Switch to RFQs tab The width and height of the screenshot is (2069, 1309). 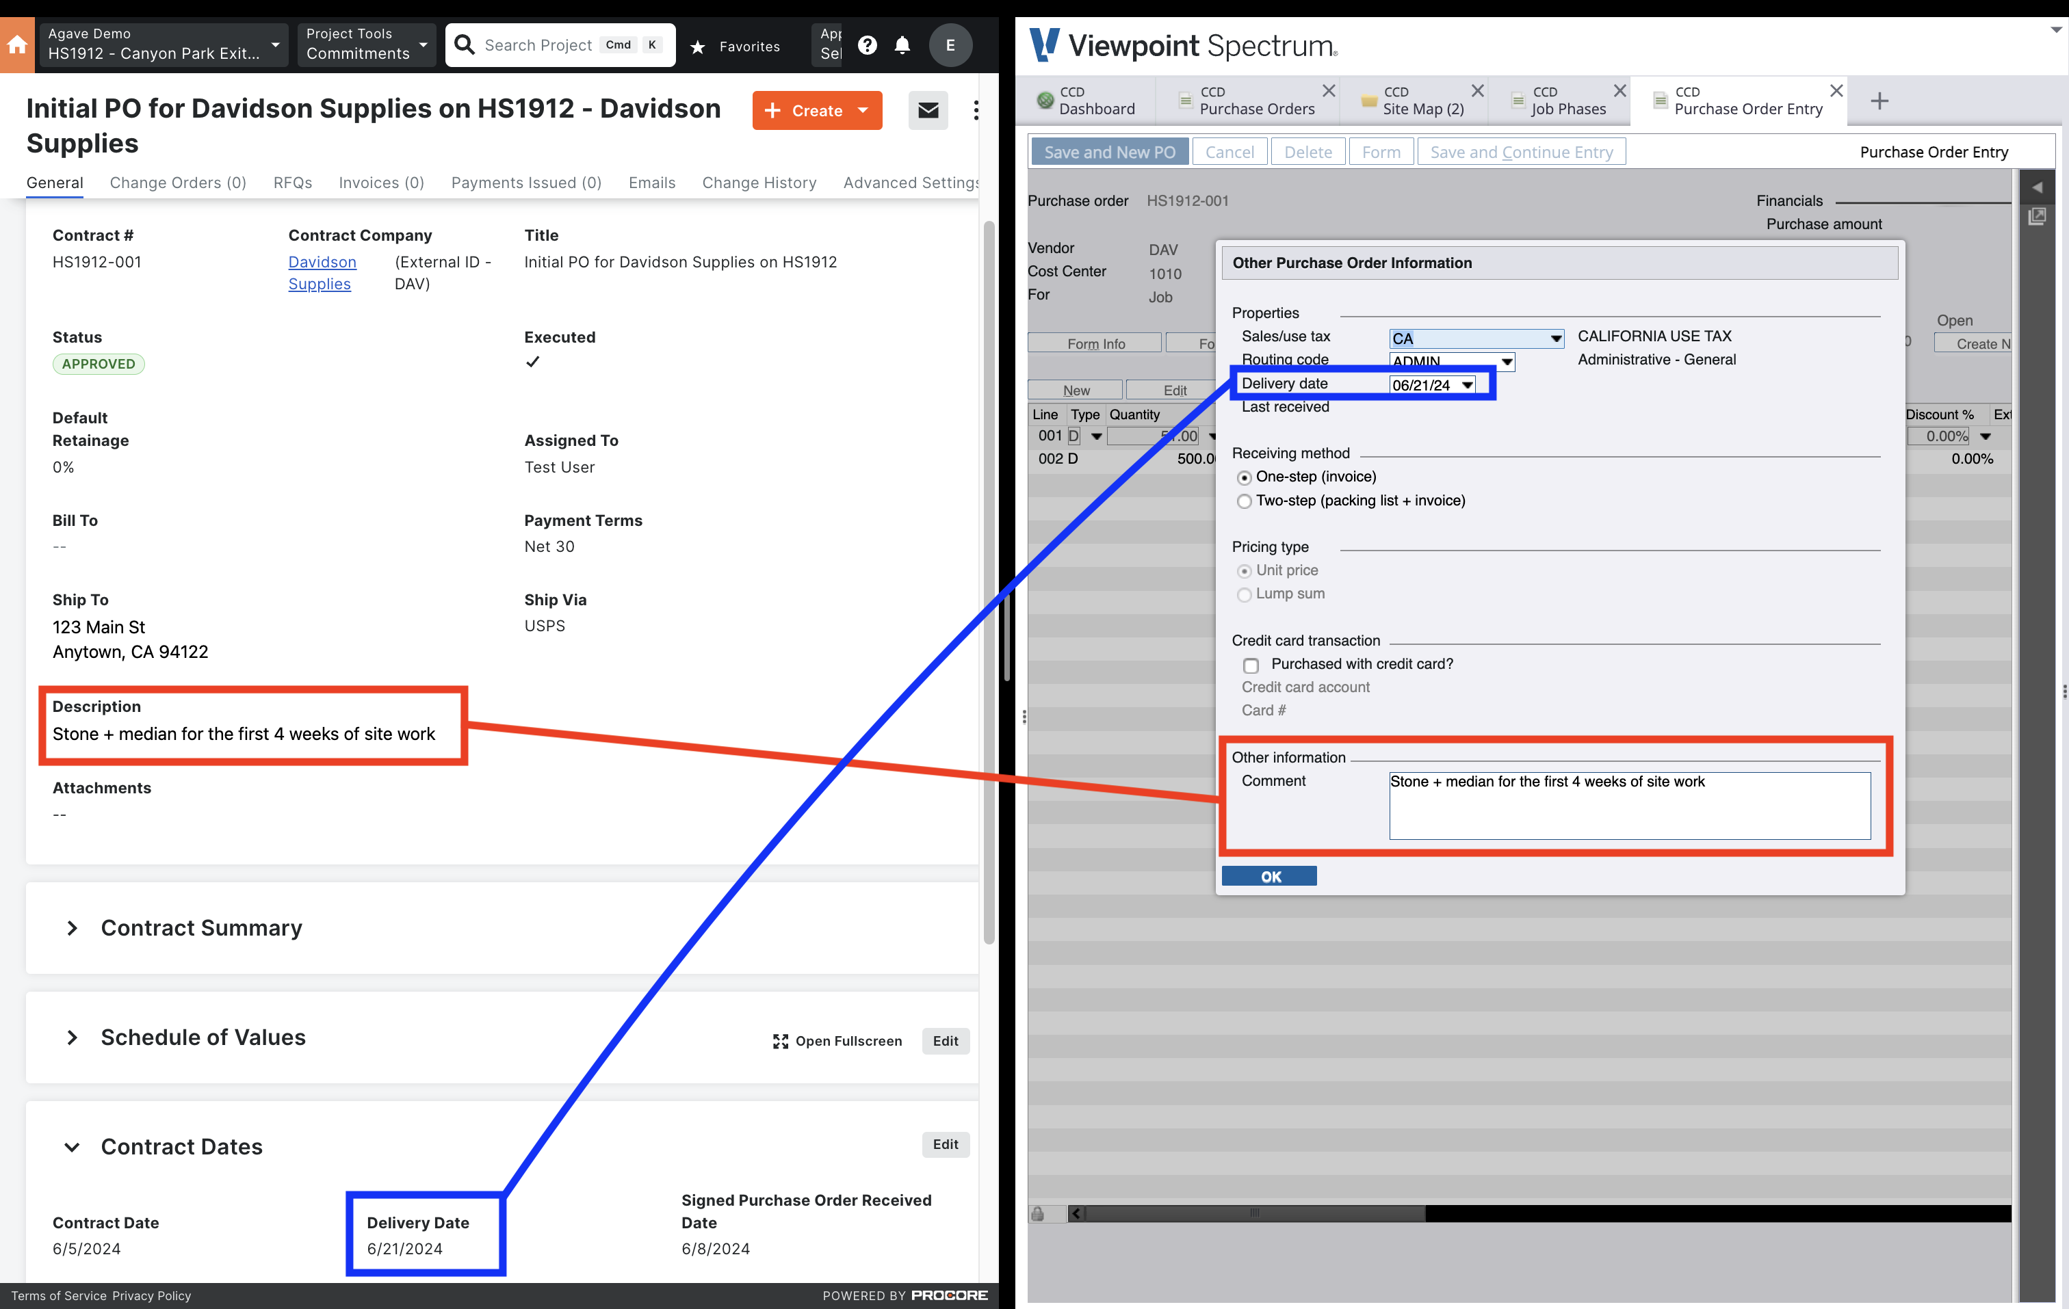(292, 183)
